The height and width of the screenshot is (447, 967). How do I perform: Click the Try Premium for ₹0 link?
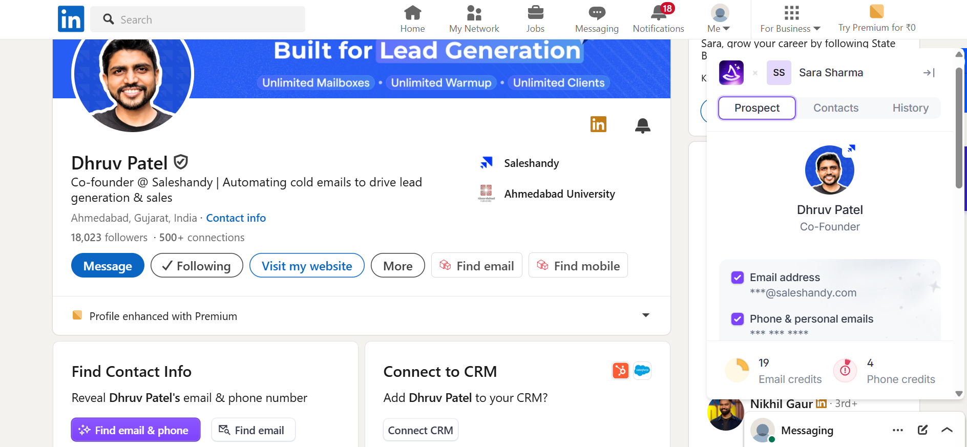[x=877, y=28]
